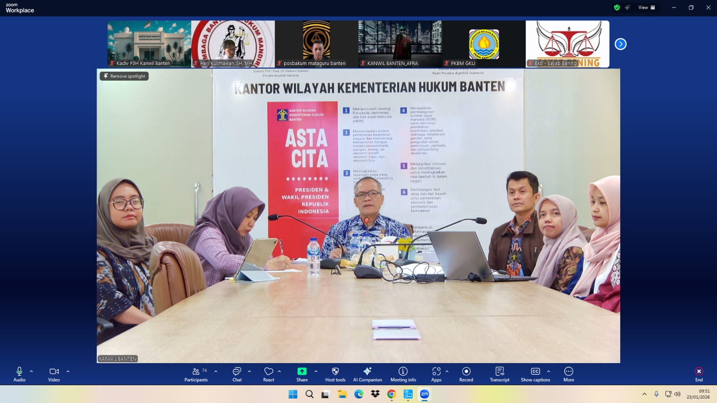
Task: Click the green Share screen icon
Action: pyautogui.click(x=302, y=372)
